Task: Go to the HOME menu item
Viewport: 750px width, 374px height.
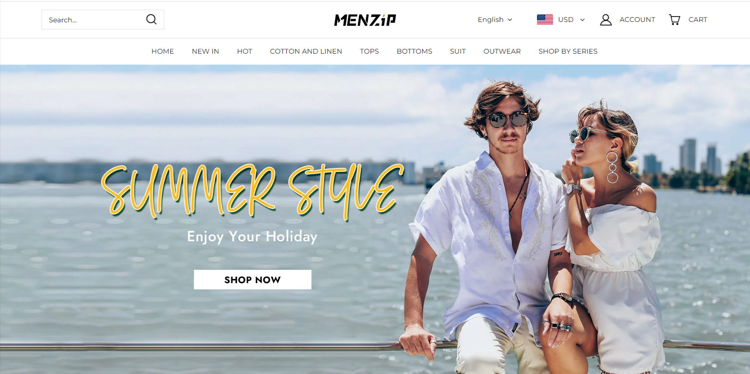Action: [x=163, y=51]
